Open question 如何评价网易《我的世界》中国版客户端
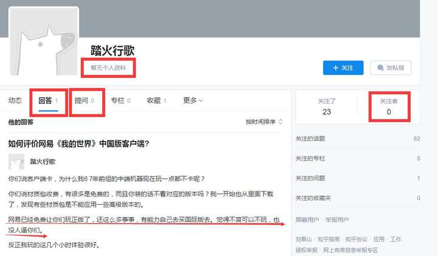 78,144
